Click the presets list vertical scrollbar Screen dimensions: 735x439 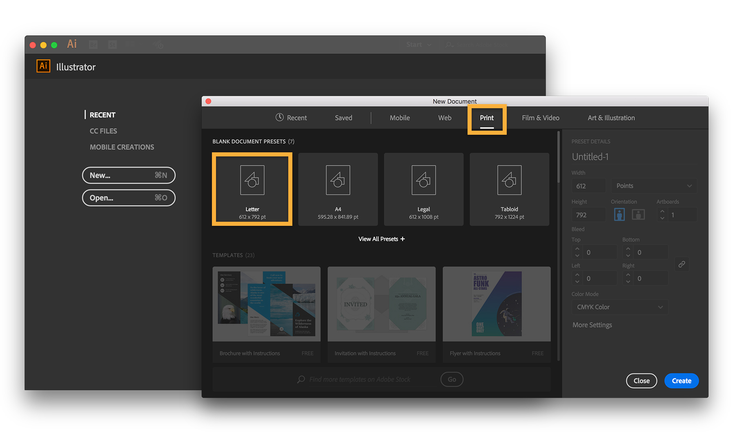558,157
